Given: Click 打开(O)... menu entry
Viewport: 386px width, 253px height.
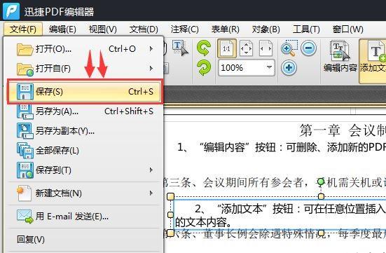Looking at the screenshot, I should (84, 49).
